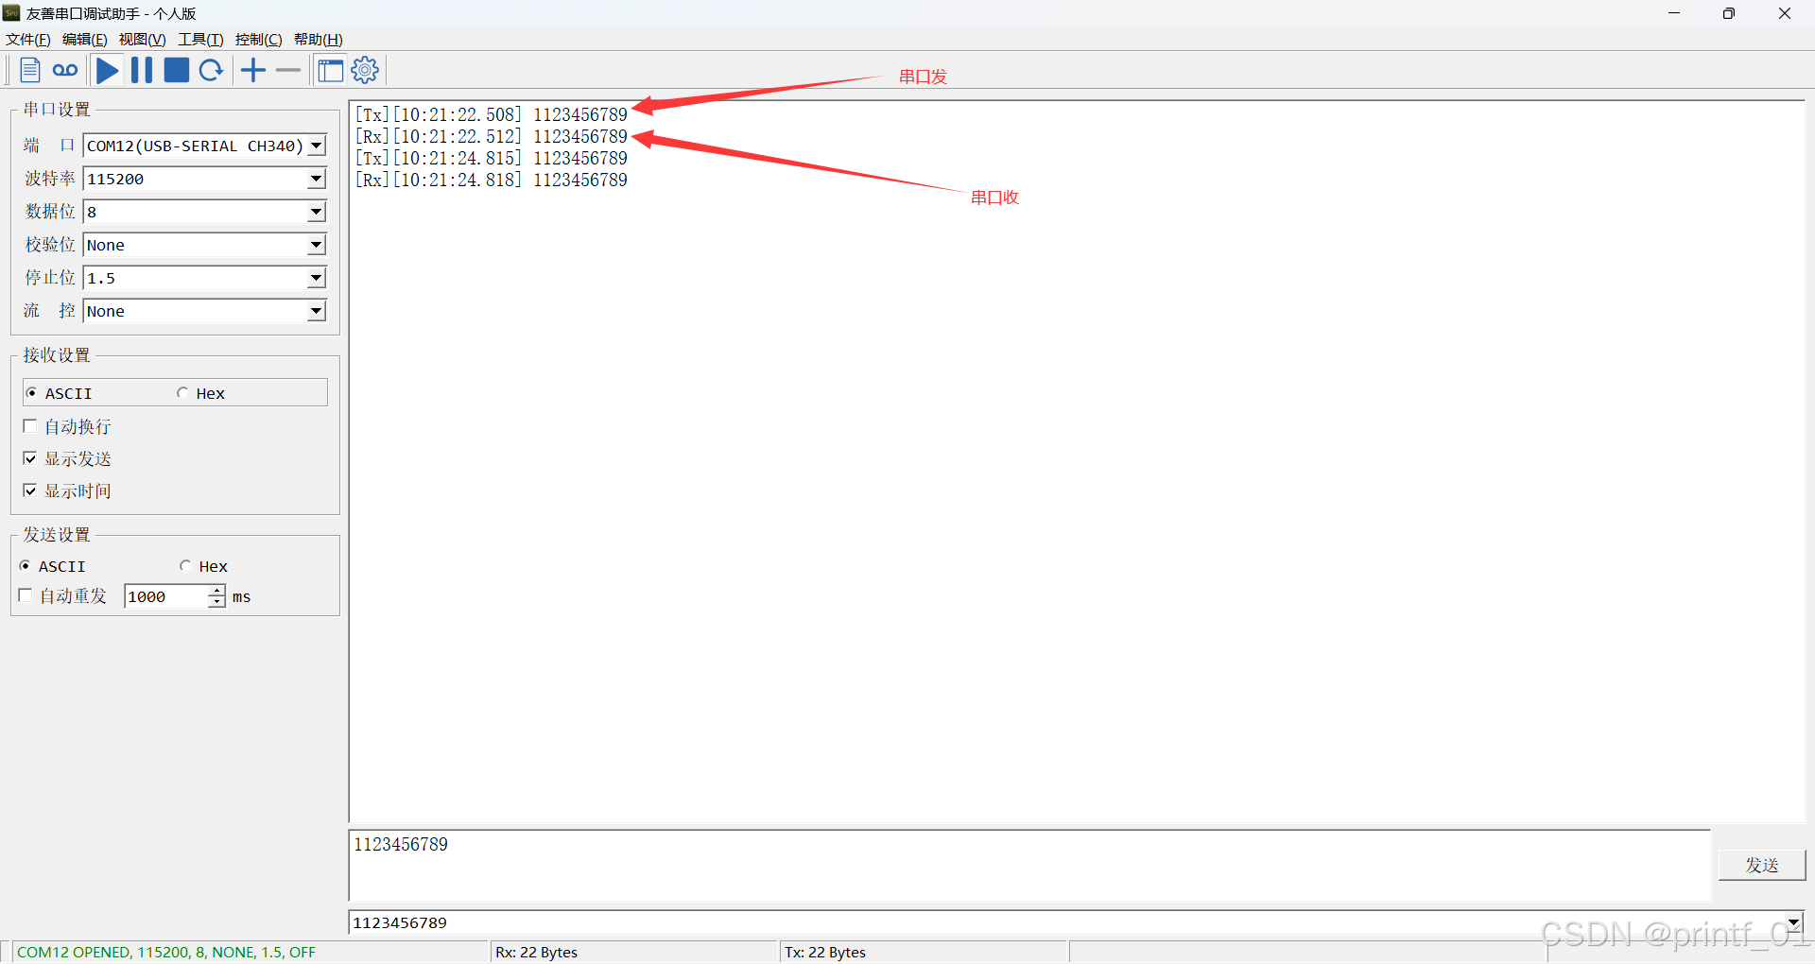Toggle the panel layout window icon

[331, 70]
